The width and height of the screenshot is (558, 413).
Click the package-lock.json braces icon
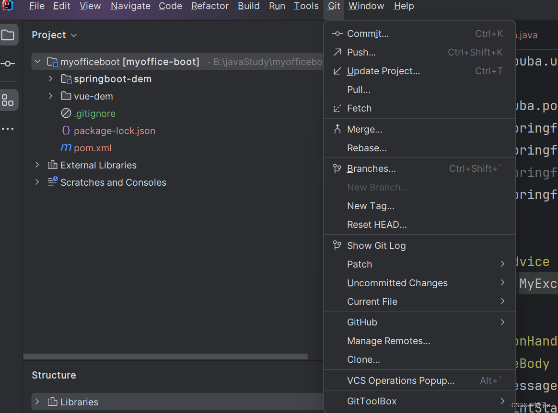coord(66,130)
